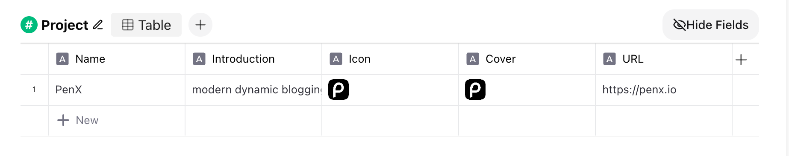Select row number 1
The width and height of the screenshot is (789, 156).
coord(34,90)
